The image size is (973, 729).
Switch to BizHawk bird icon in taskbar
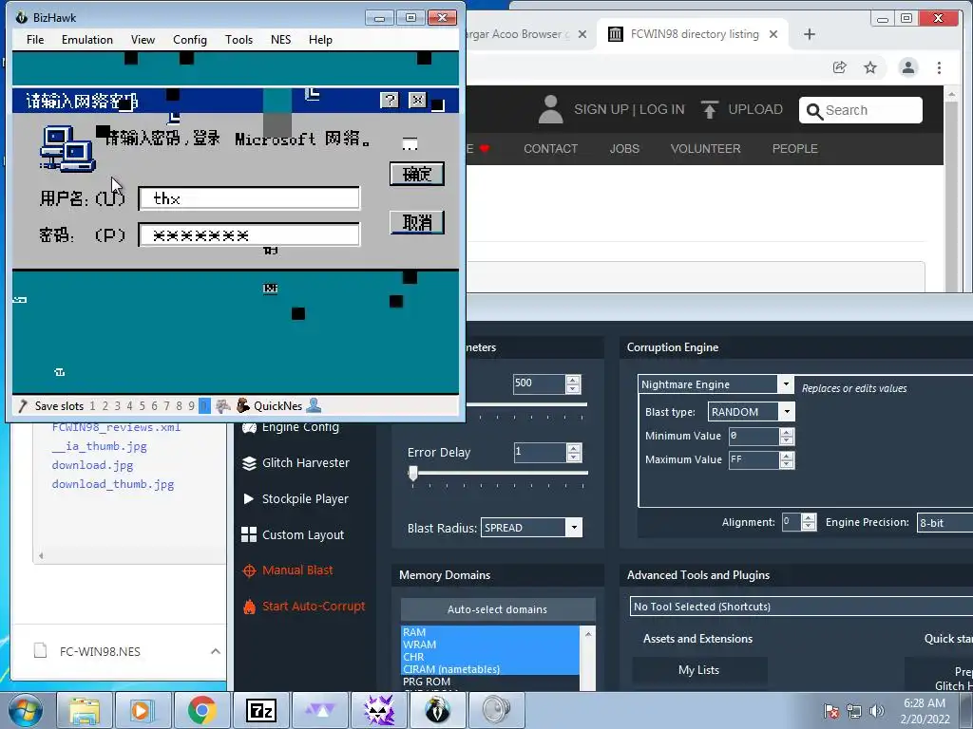[x=437, y=710]
